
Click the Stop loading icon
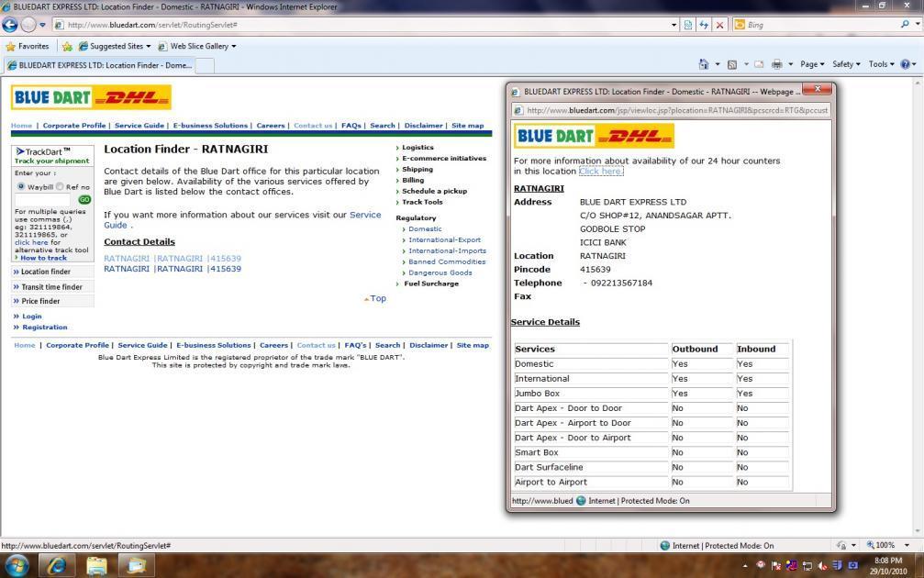[719, 25]
